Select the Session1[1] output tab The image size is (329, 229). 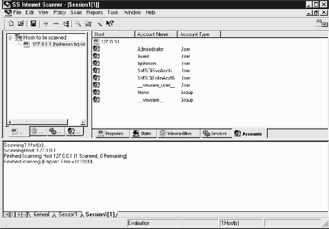(x=100, y=214)
